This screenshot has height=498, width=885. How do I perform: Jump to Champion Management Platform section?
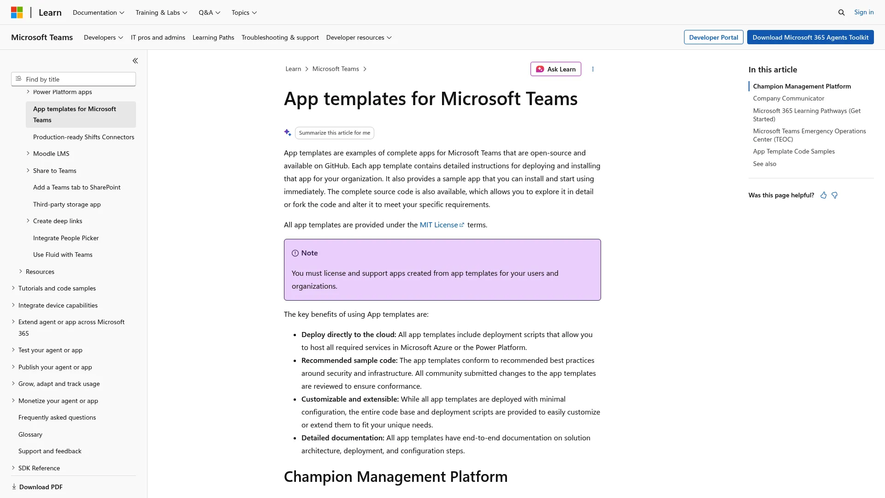(x=802, y=86)
